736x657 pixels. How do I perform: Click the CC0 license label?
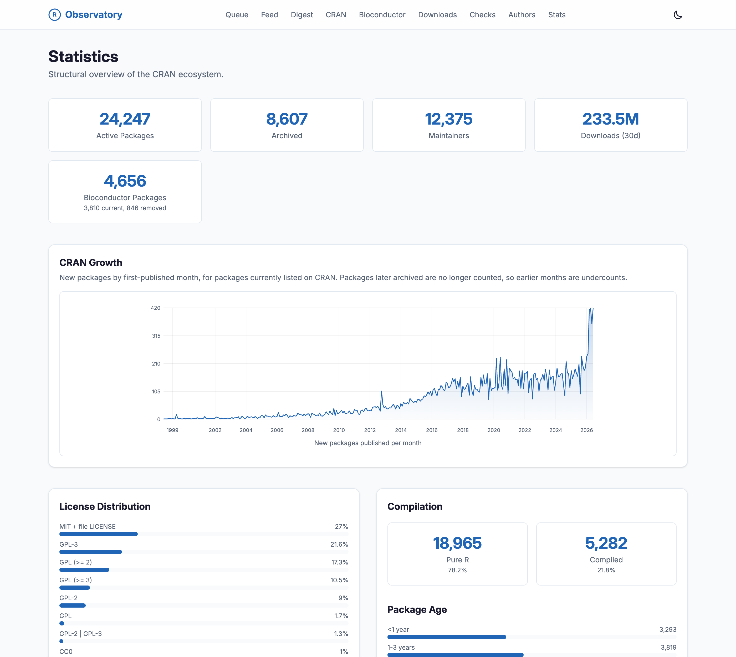tap(66, 651)
